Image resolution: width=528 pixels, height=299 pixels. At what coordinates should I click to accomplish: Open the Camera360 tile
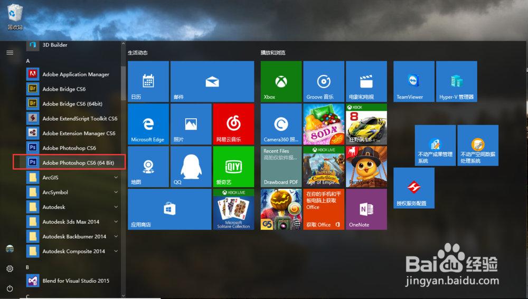tap(281, 124)
